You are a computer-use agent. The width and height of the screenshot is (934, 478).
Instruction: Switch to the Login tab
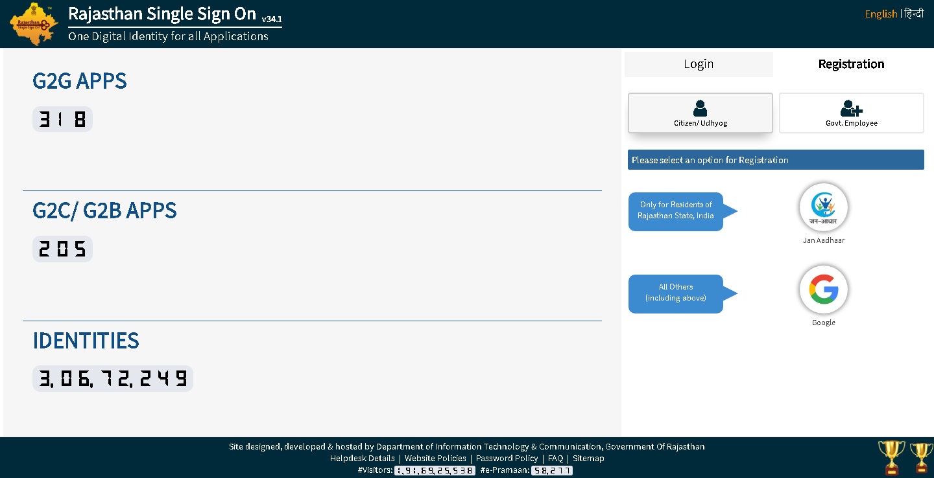pyautogui.click(x=699, y=64)
